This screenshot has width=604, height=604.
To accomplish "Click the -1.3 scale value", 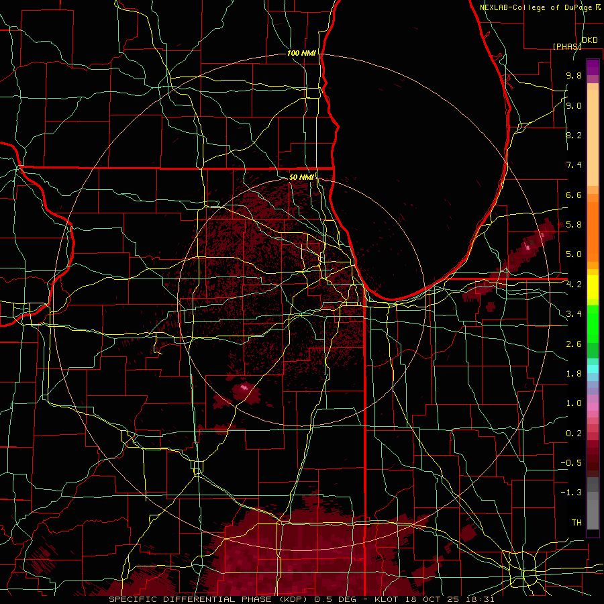I will click(x=571, y=493).
